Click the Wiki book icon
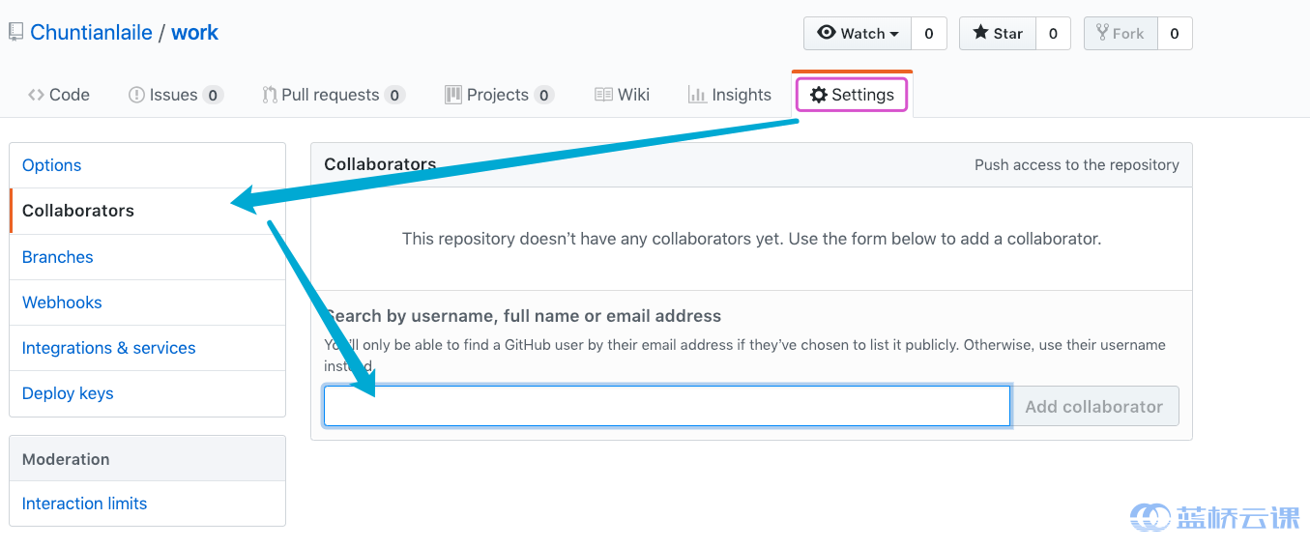The image size is (1310, 547). tap(603, 95)
